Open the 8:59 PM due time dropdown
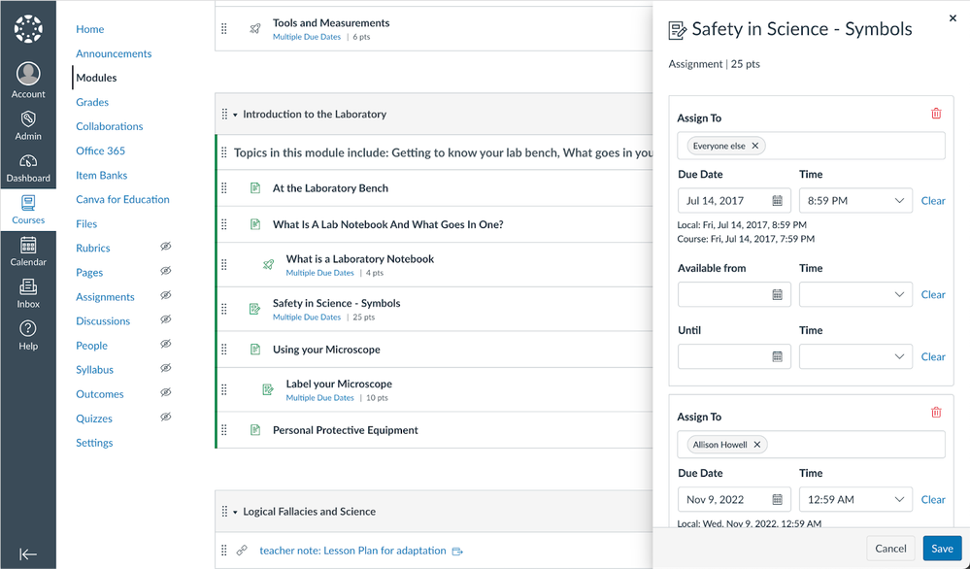The image size is (970, 569). (x=854, y=201)
